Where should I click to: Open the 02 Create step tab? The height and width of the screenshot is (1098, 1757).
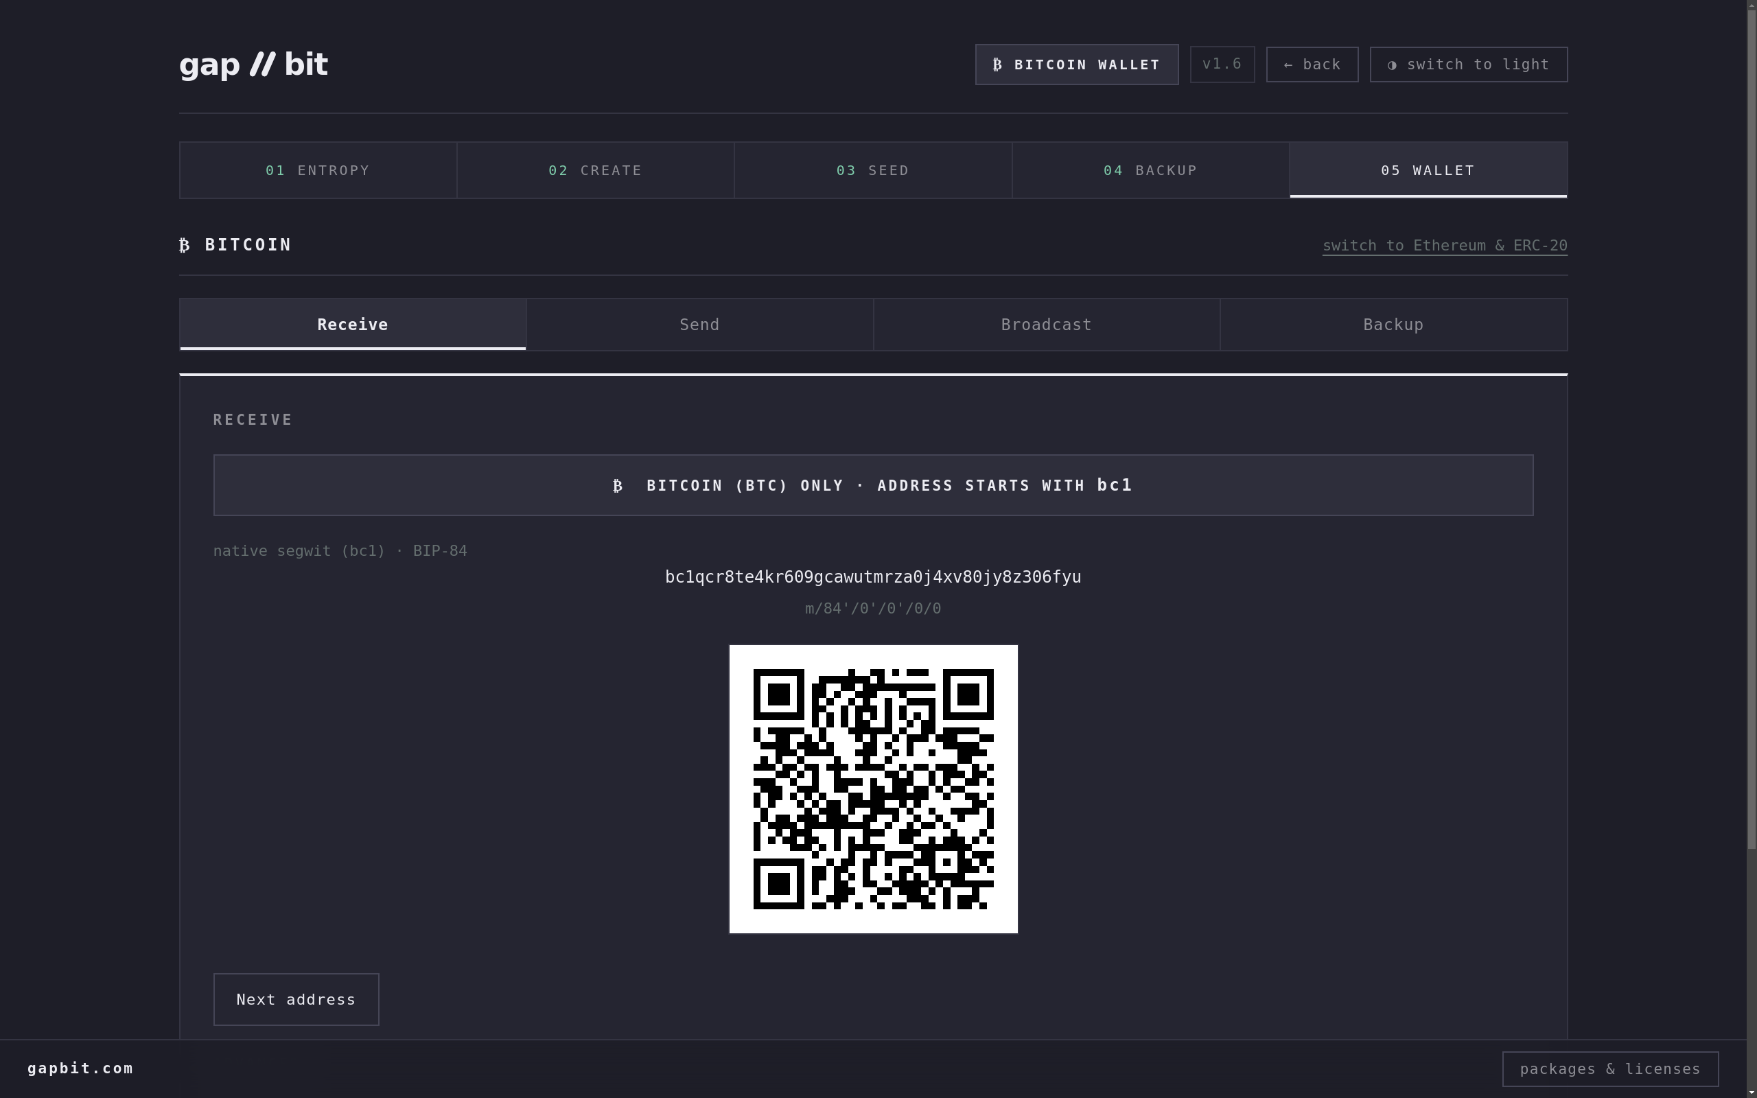[595, 170]
